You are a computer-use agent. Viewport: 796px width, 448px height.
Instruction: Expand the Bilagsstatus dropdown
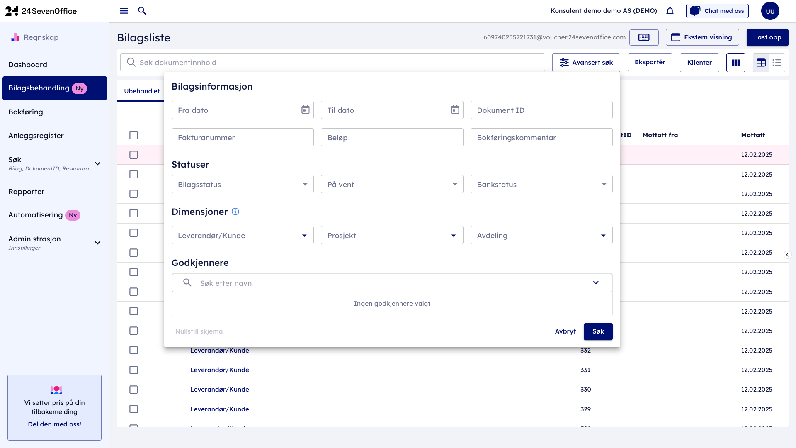(243, 185)
